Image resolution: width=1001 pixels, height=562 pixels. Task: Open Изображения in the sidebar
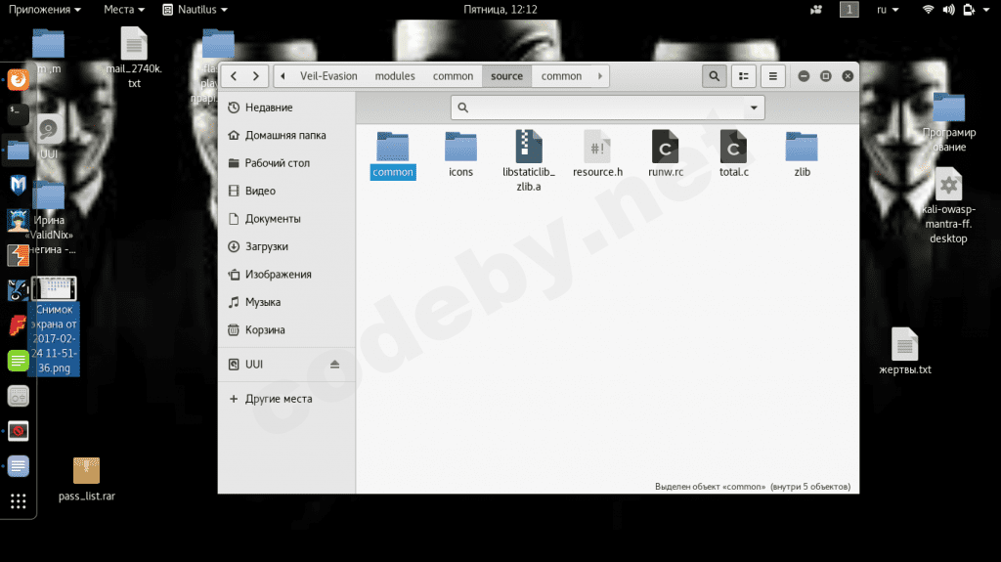pyautogui.click(x=286, y=275)
